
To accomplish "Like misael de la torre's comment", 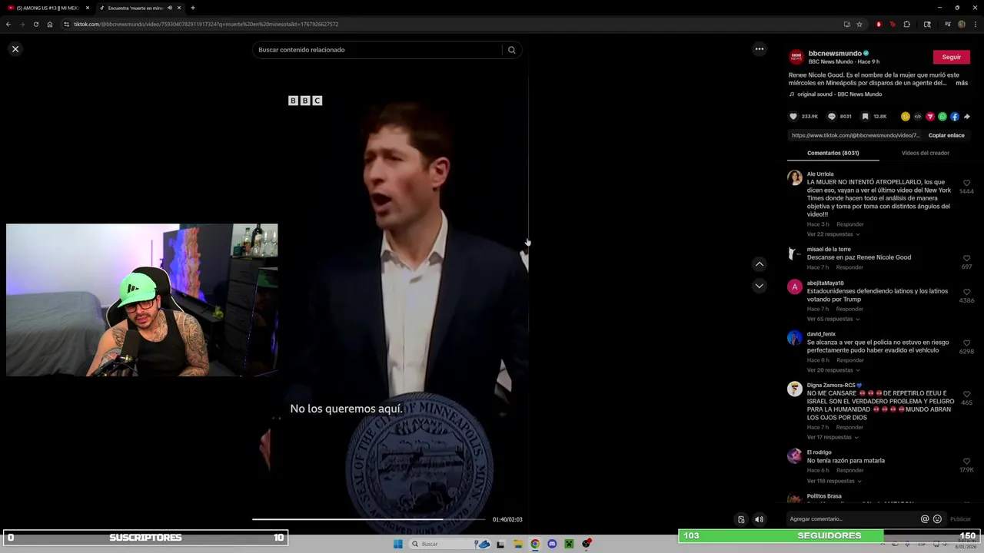I will 967,259.
